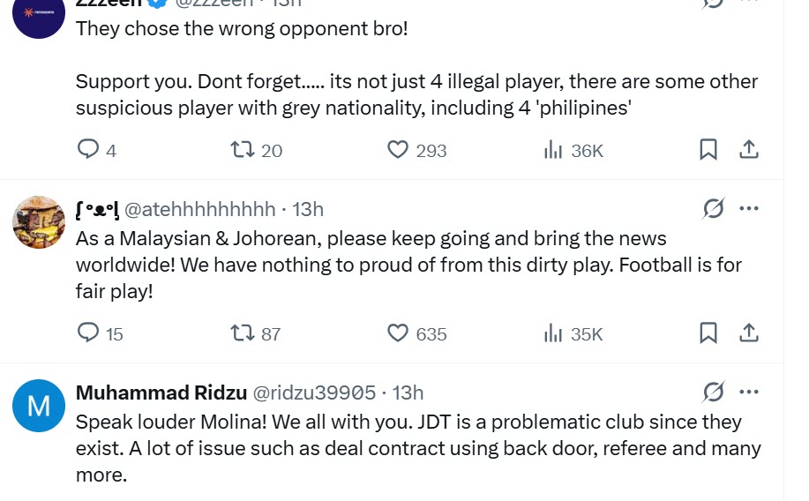Share the atehhhhhhhhh tweet

point(749,333)
